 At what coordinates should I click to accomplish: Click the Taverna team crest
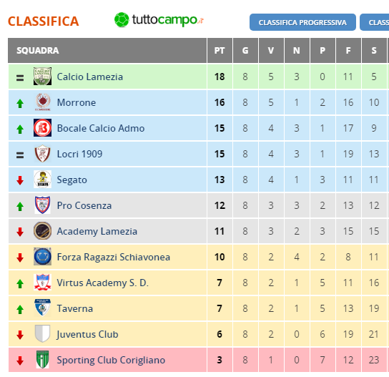click(42, 308)
